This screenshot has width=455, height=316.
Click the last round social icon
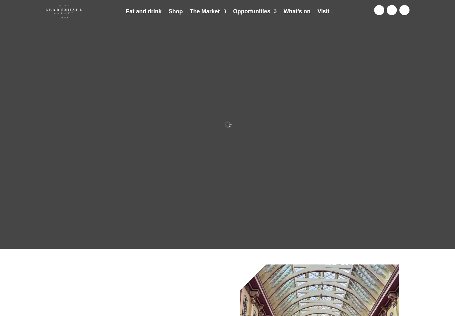click(404, 10)
